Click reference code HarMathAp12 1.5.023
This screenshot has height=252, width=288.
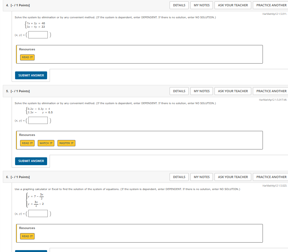point(274,186)
